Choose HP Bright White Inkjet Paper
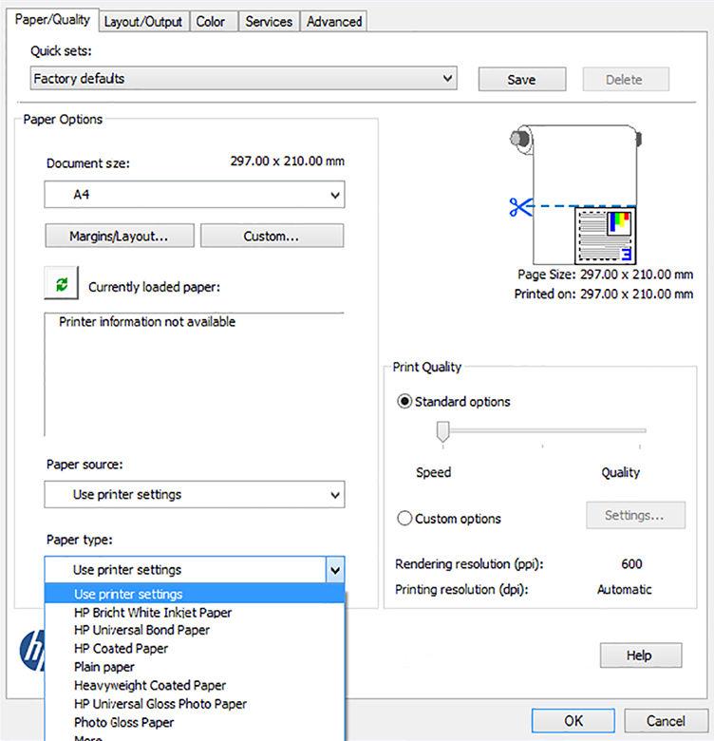The width and height of the screenshot is (714, 741). pyautogui.click(x=195, y=613)
